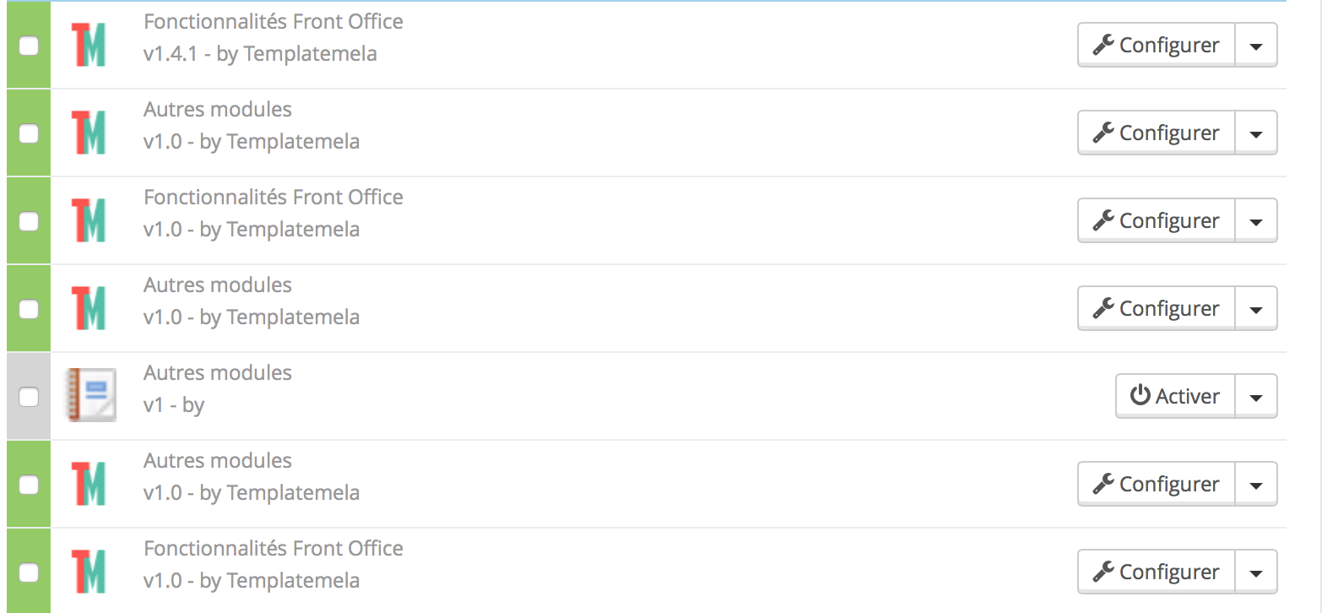Click the TM logo directly below the notebook module
The image size is (1322, 613).
89,484
